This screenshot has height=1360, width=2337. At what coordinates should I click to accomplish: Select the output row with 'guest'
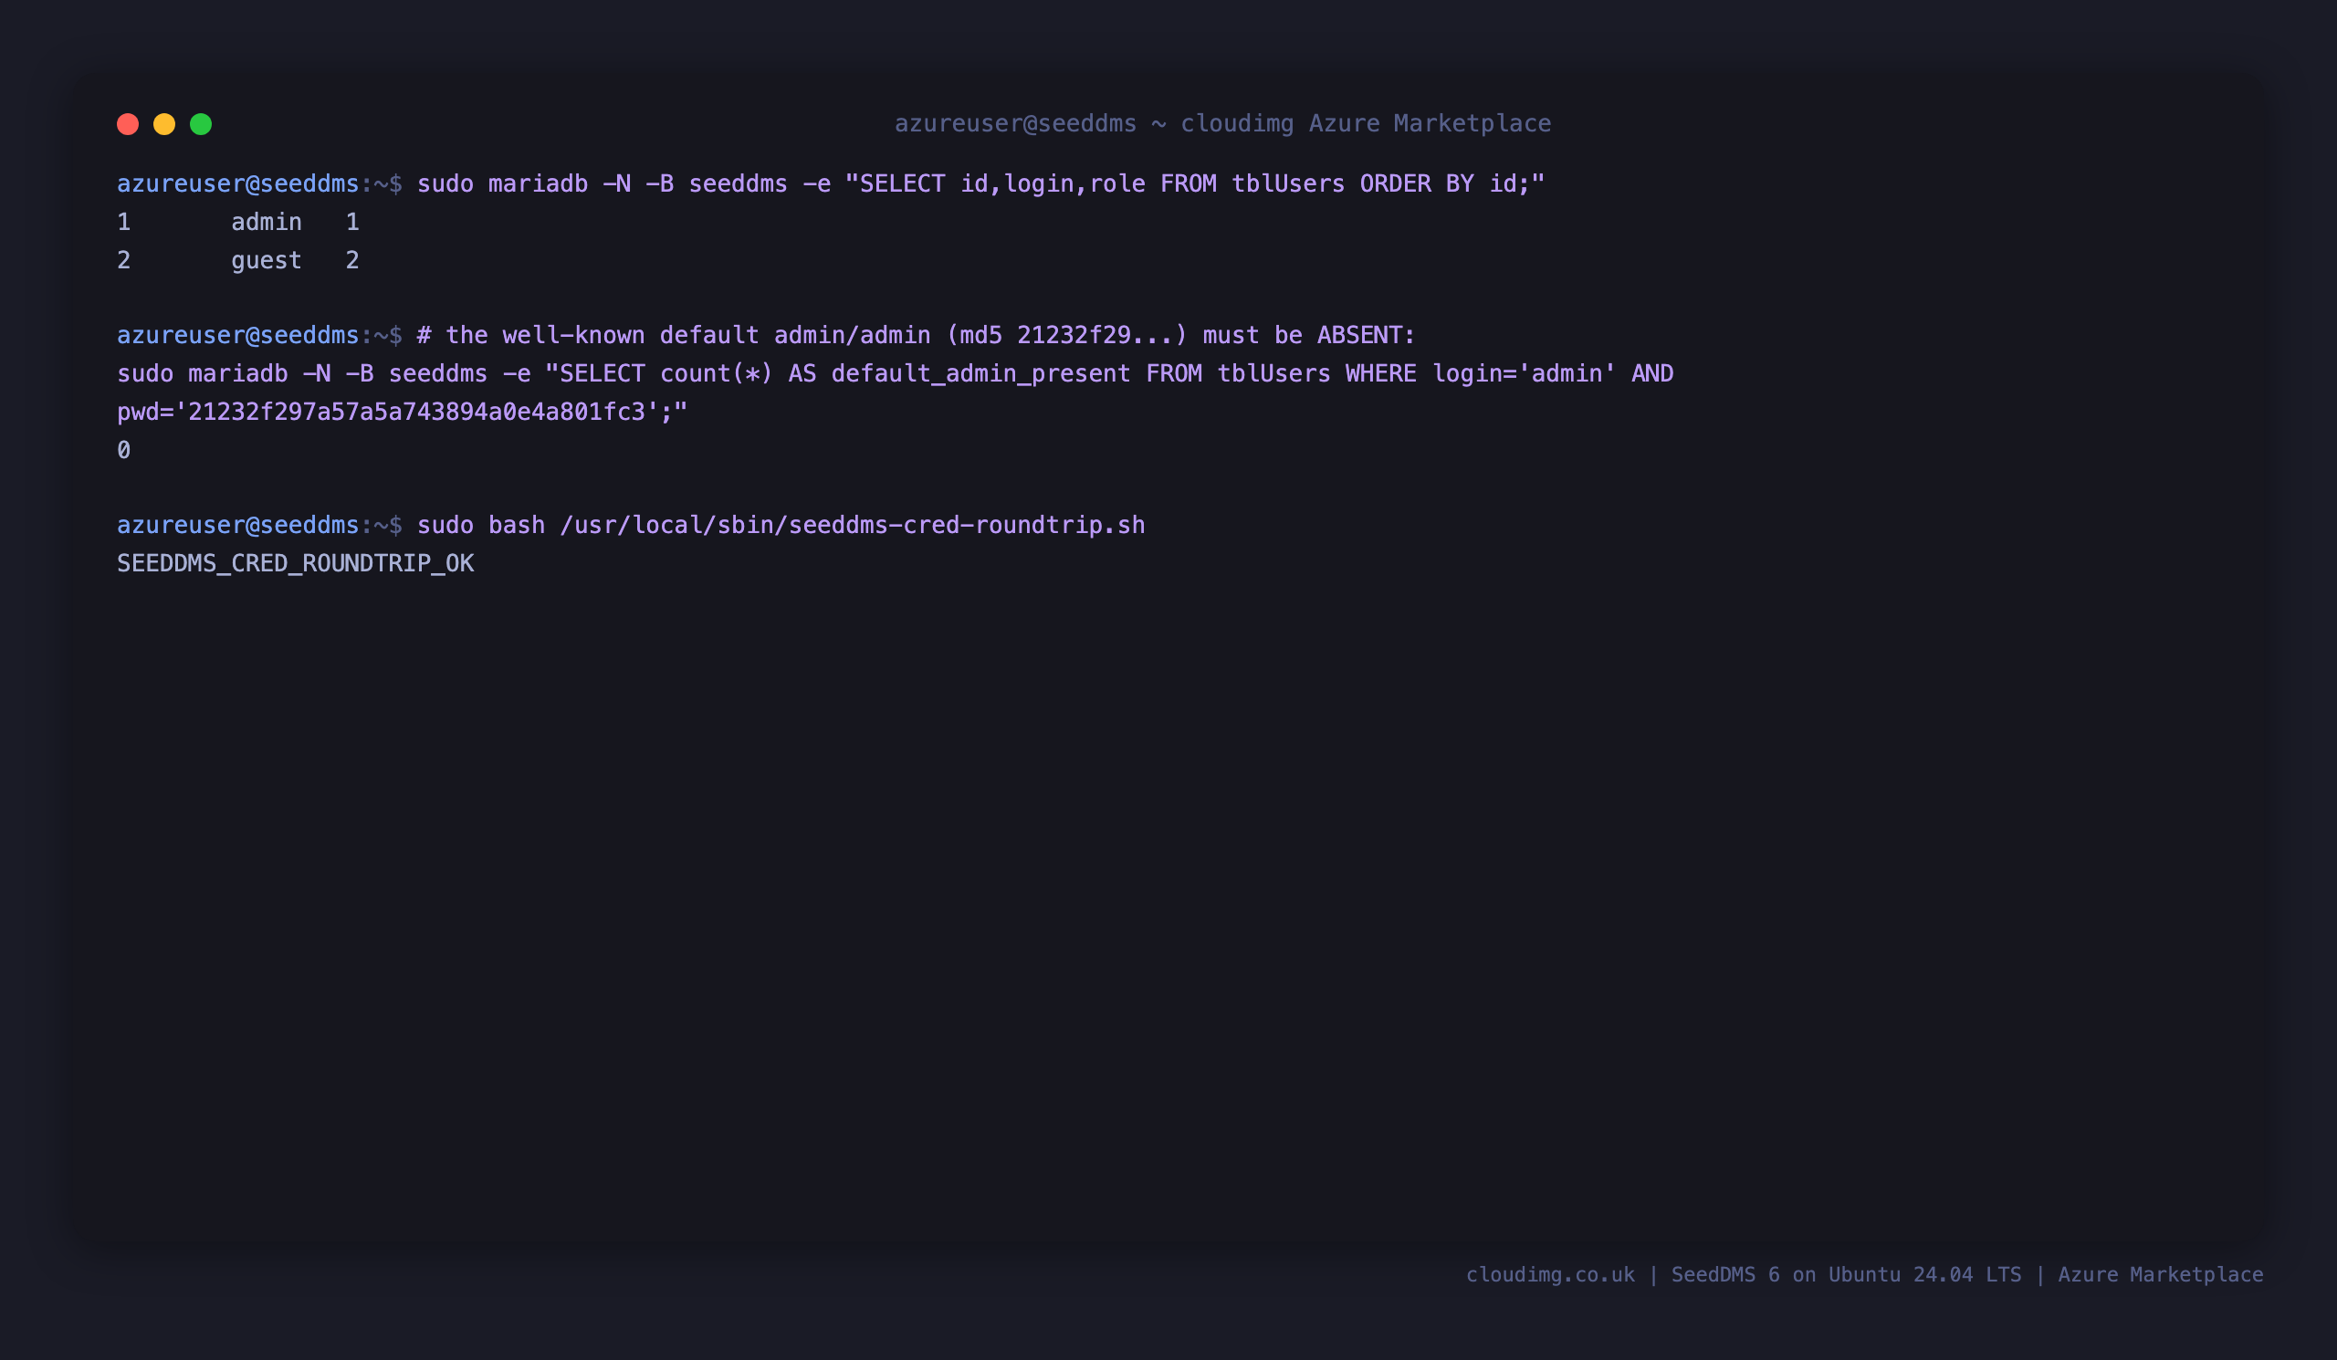click(238, 259)
